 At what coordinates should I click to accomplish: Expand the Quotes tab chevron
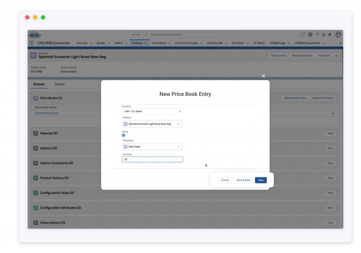pos(109,43)
